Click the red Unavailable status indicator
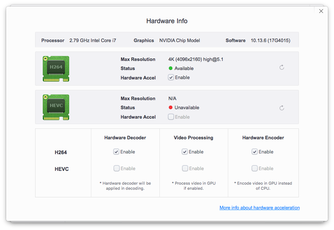This screenshot has height=230, width=334. 170,107
